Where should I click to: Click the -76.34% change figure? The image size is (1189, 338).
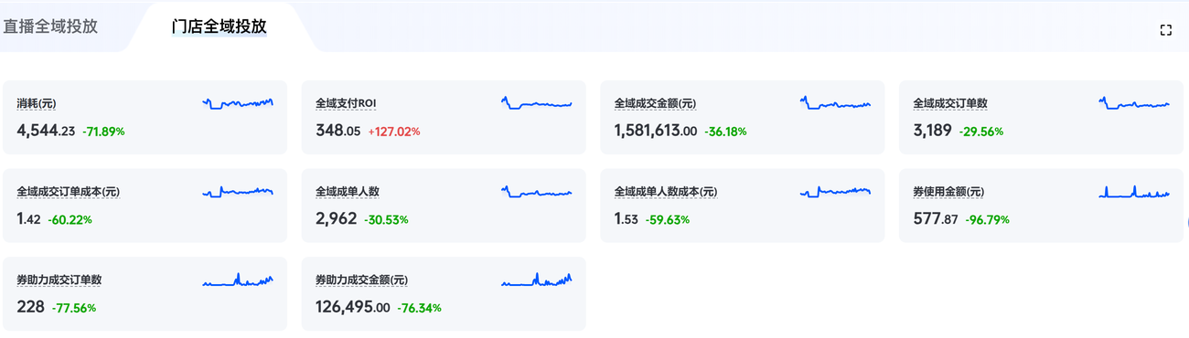[x=419, y=308]
